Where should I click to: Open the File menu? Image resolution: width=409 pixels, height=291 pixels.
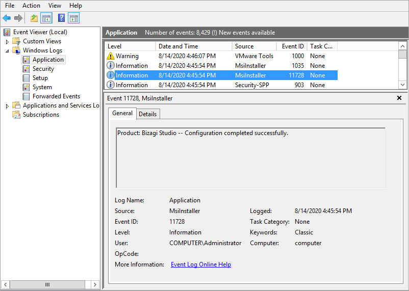10,6
